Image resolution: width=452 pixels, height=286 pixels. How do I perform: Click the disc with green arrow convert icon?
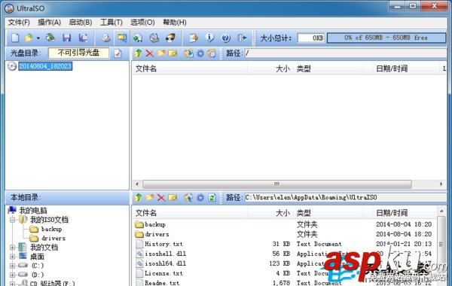coord(138,38)
